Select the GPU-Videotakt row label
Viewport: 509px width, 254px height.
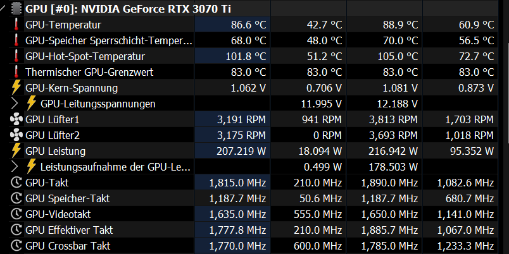click(x=58, y=214)
